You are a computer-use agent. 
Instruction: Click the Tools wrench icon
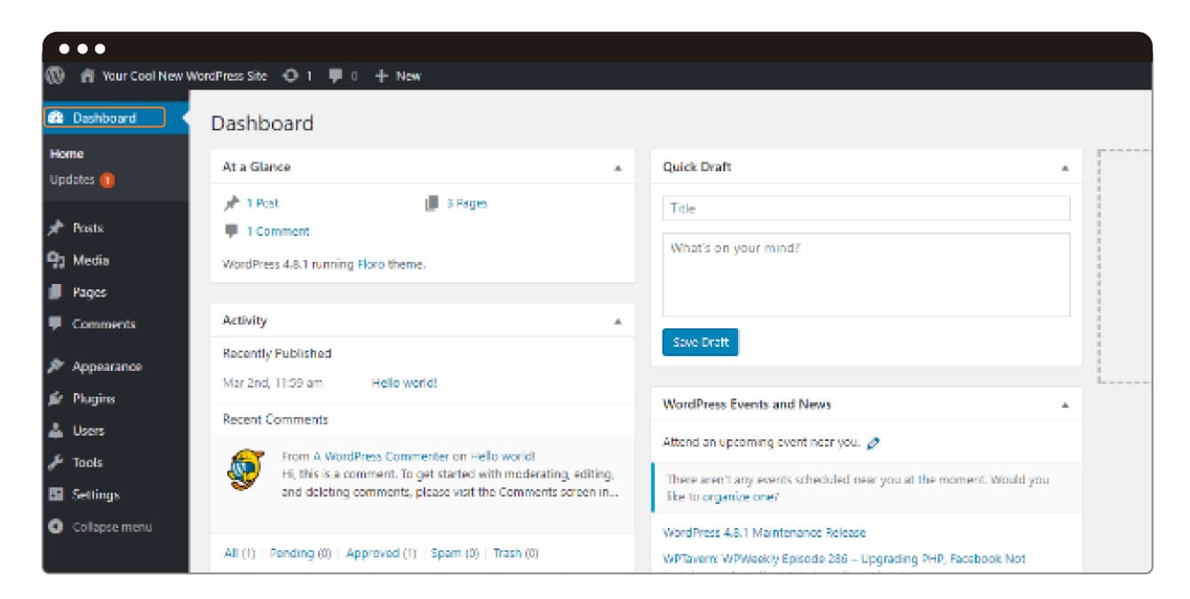pyautogui.click(x=55, y=462)
